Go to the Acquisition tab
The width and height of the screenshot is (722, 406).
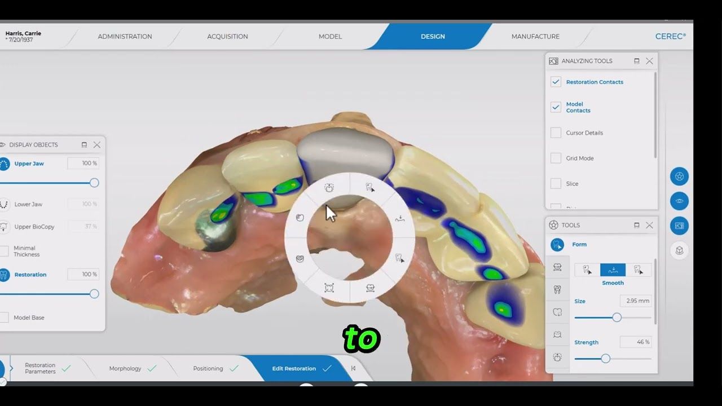click(227, 37)
